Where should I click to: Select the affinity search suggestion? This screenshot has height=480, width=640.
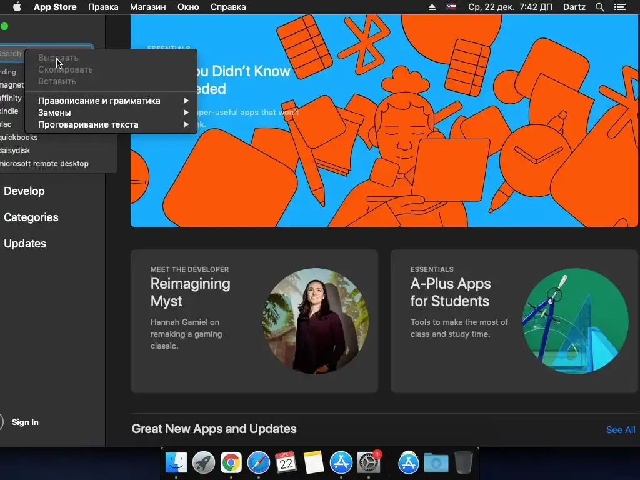pos(11,98)
